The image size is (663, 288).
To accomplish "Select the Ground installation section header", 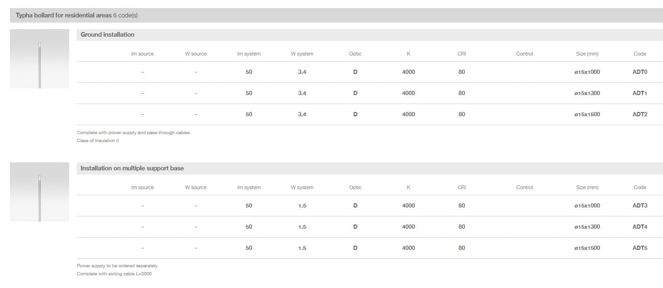I will point(107,35).
